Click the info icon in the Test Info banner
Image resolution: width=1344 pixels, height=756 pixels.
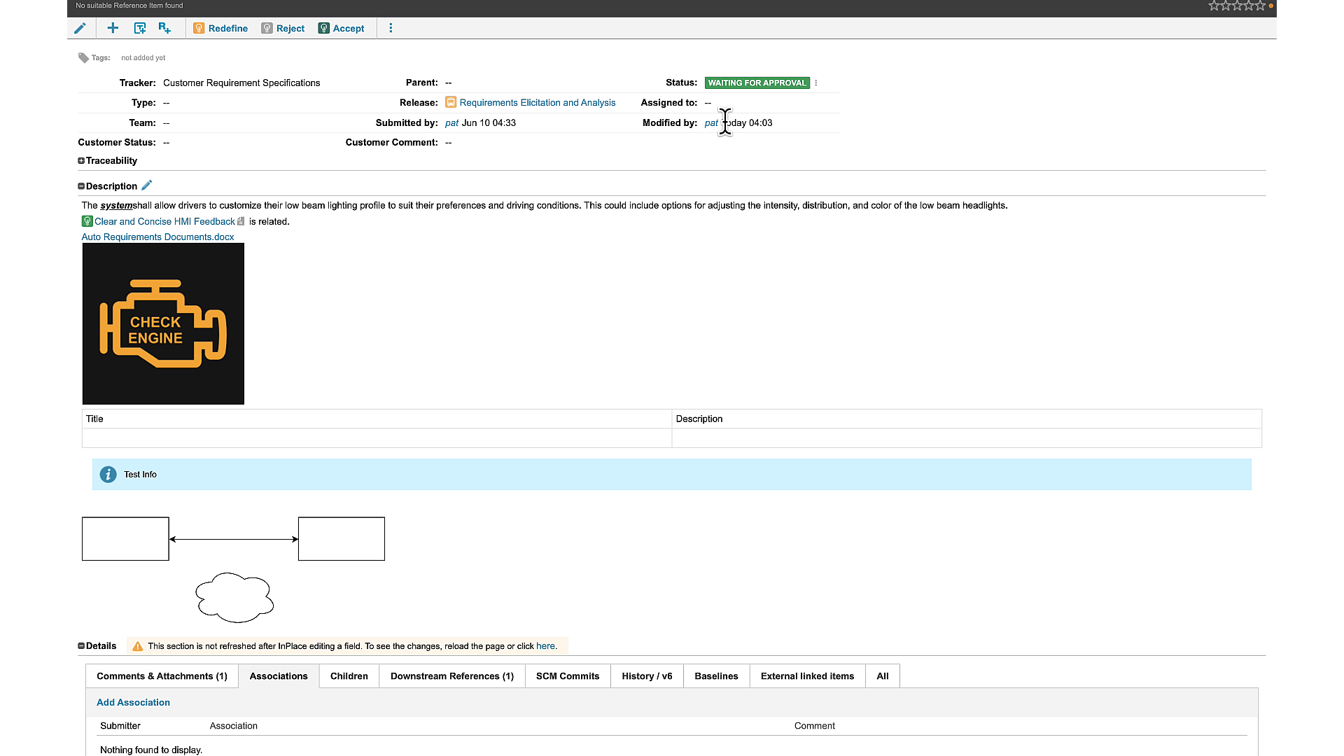point(108,474)
